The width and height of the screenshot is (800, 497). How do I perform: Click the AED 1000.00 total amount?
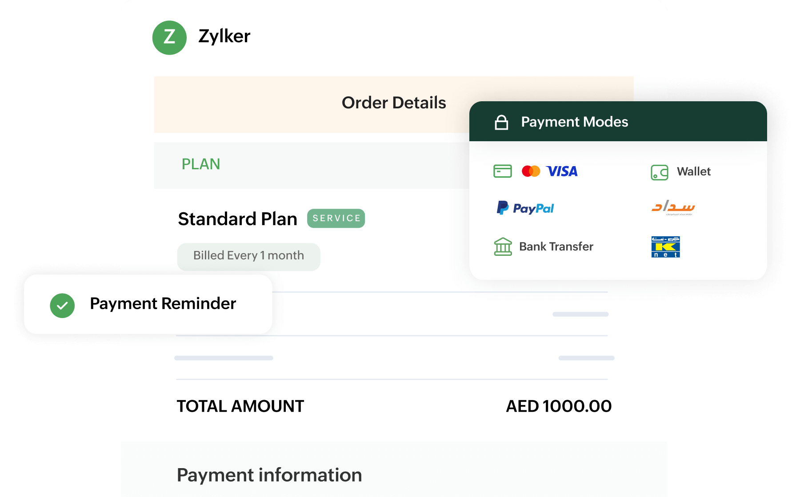point(559,406)
